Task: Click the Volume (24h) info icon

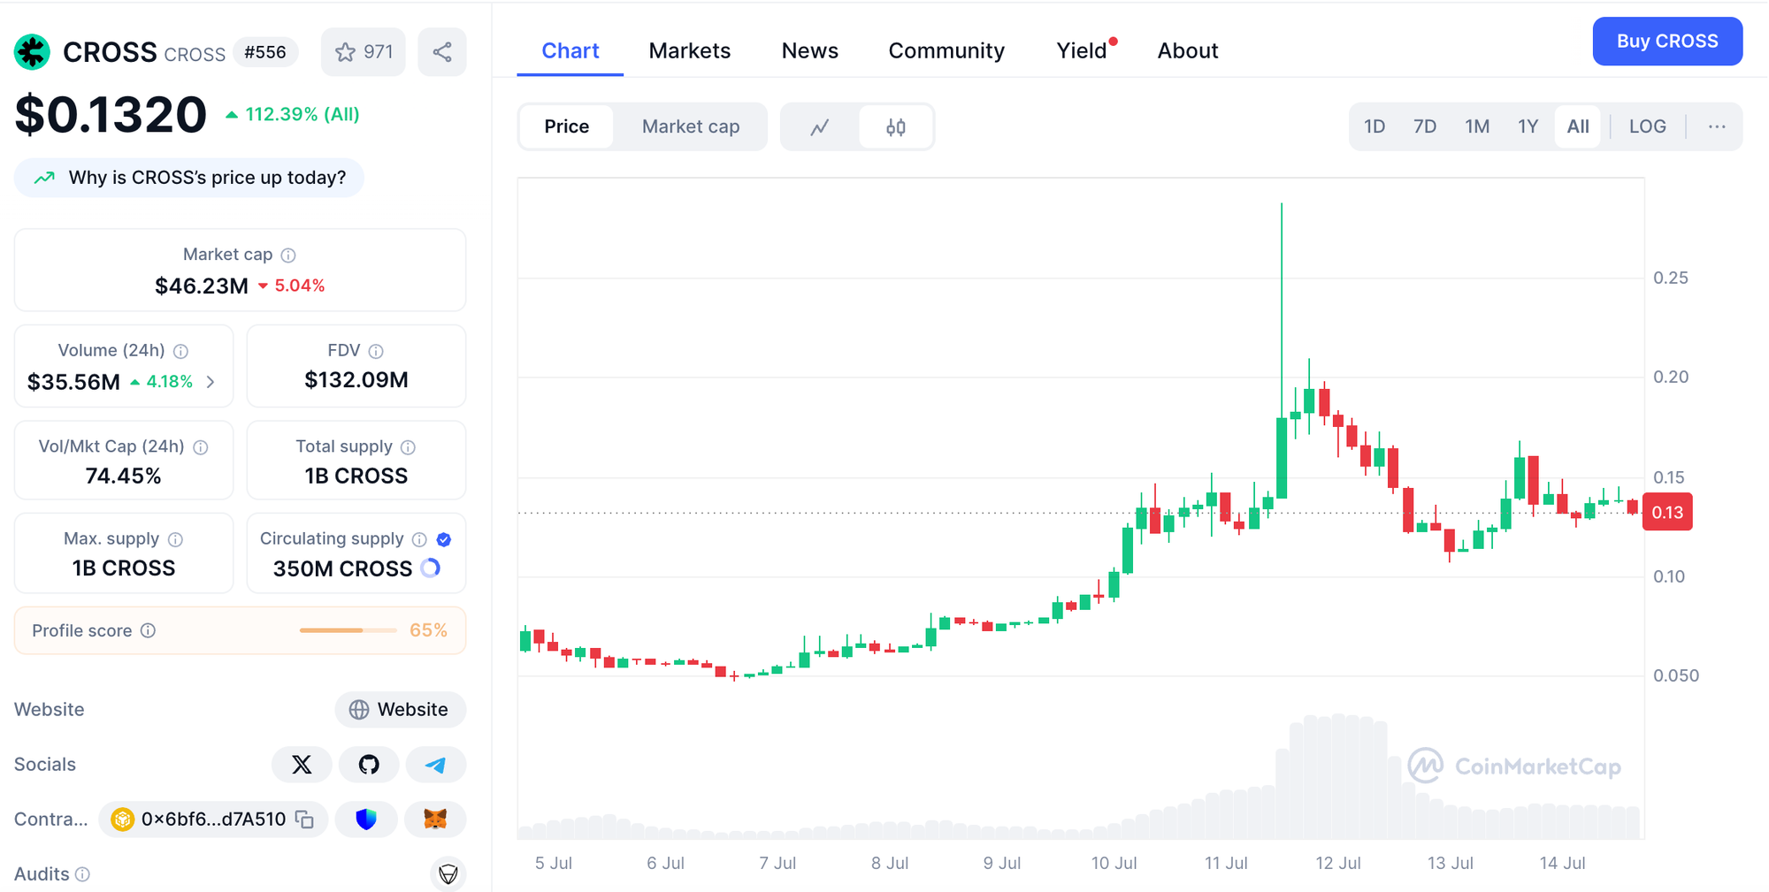Action: 181,351
